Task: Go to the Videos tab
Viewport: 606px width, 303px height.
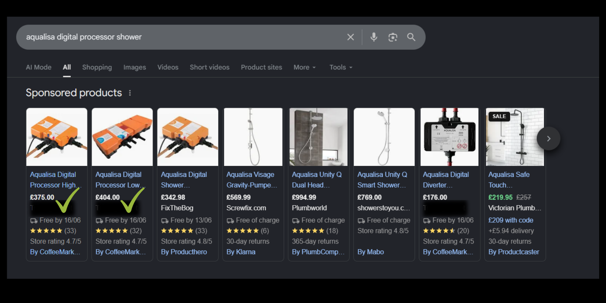Action: (168, 67)
